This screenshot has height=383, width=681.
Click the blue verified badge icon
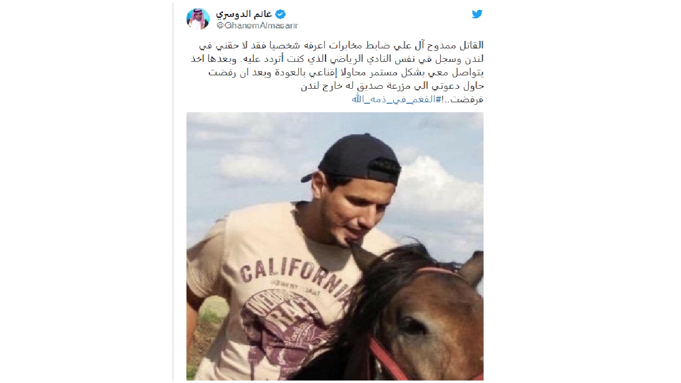coord(281,14)
